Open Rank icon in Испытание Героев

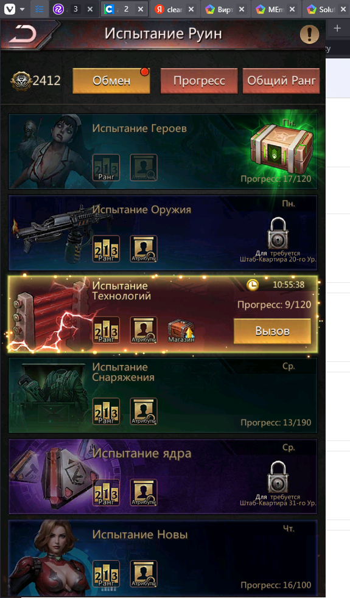[106, 167]
